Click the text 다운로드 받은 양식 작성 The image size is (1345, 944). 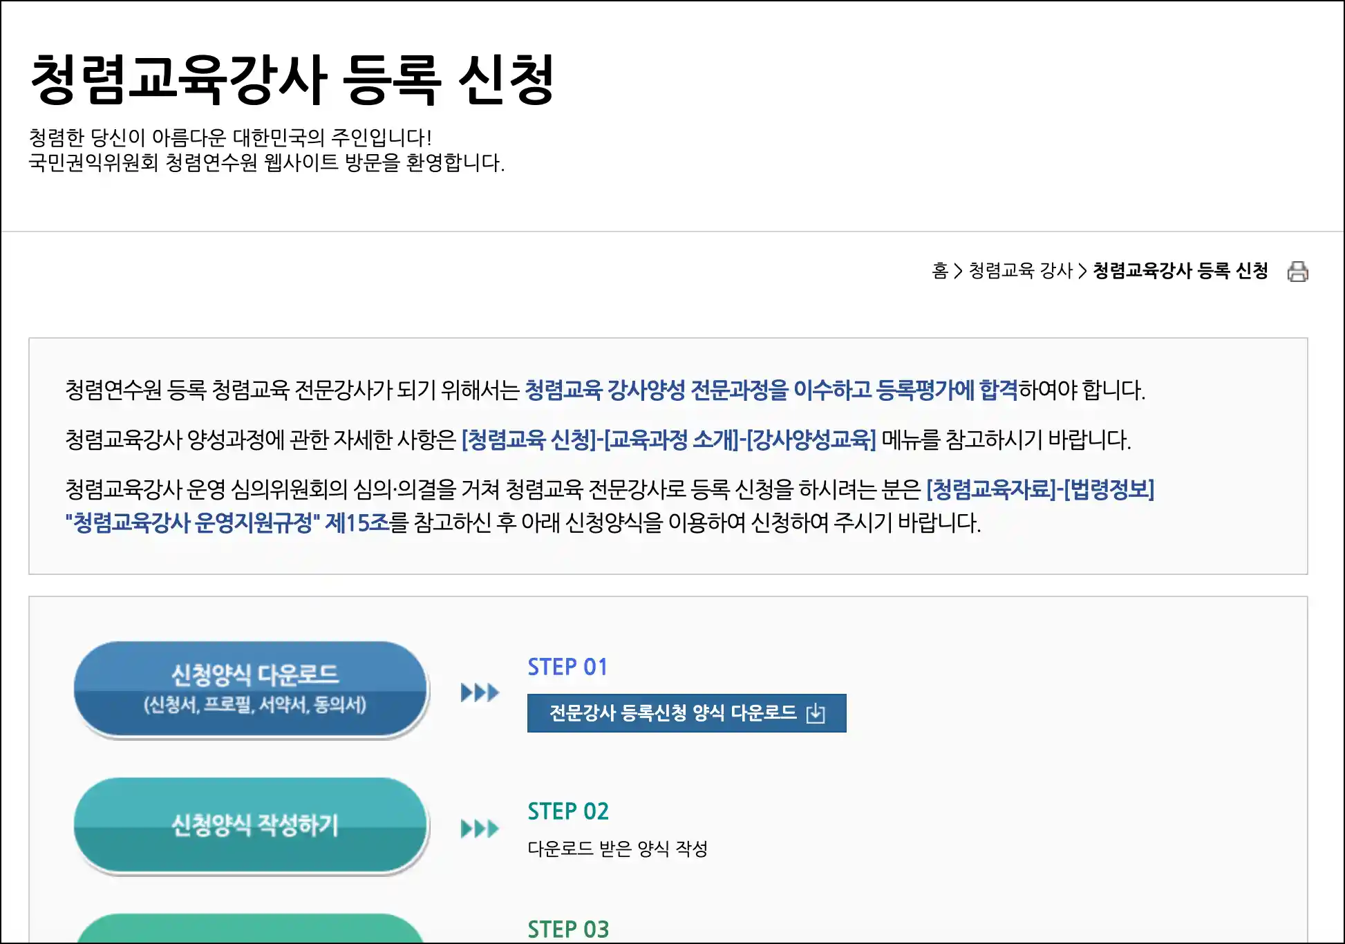click(x=617, y=849)
